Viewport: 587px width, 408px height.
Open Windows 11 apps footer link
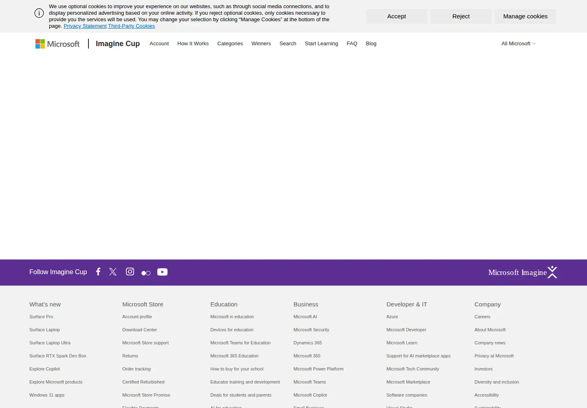point(47,395)
